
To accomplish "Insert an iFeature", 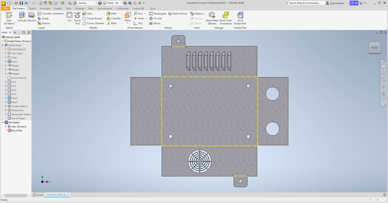I will tap(197, 14).
